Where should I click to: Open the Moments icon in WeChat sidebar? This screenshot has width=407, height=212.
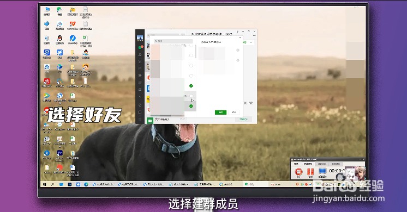tap(140, 75)
